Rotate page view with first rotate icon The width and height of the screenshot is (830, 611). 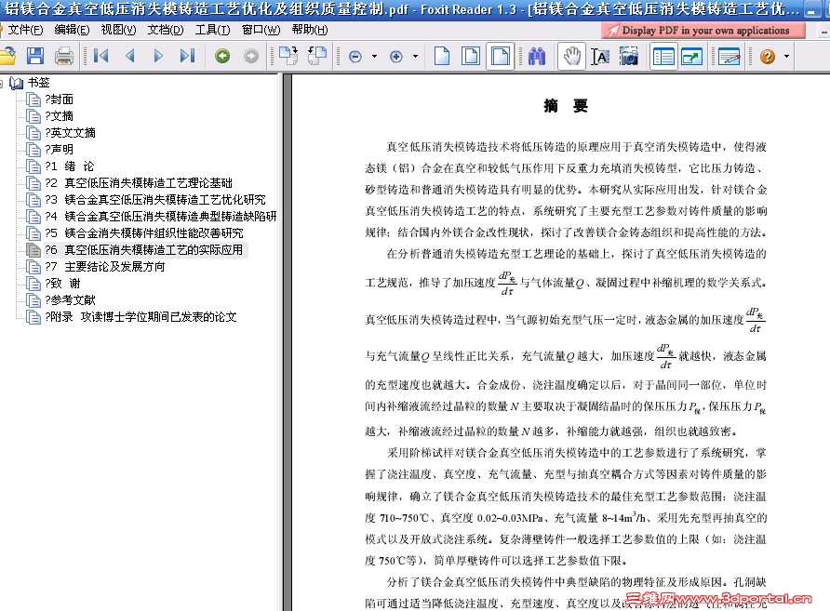coord(288,56)
